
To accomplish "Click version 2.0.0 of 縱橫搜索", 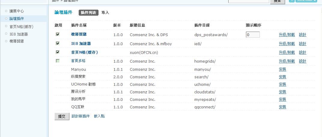I will click(118, 77).
